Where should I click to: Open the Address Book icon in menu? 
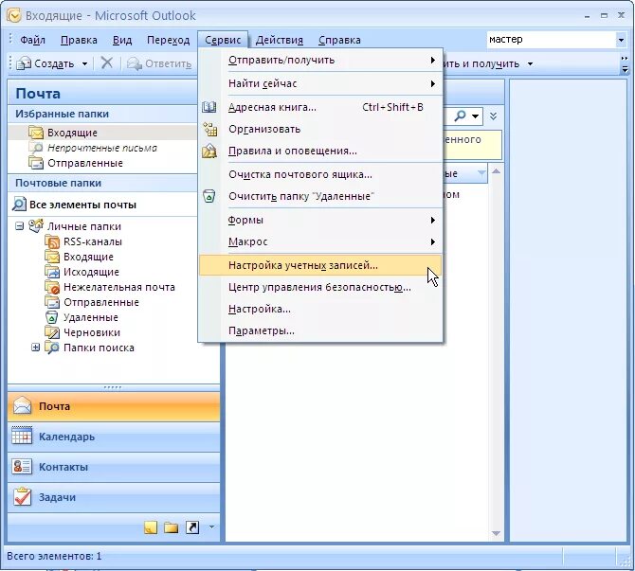[x=209, y=107]
